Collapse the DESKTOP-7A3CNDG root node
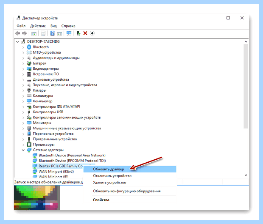This screenshot has height=224, width=263. [17, 41]
